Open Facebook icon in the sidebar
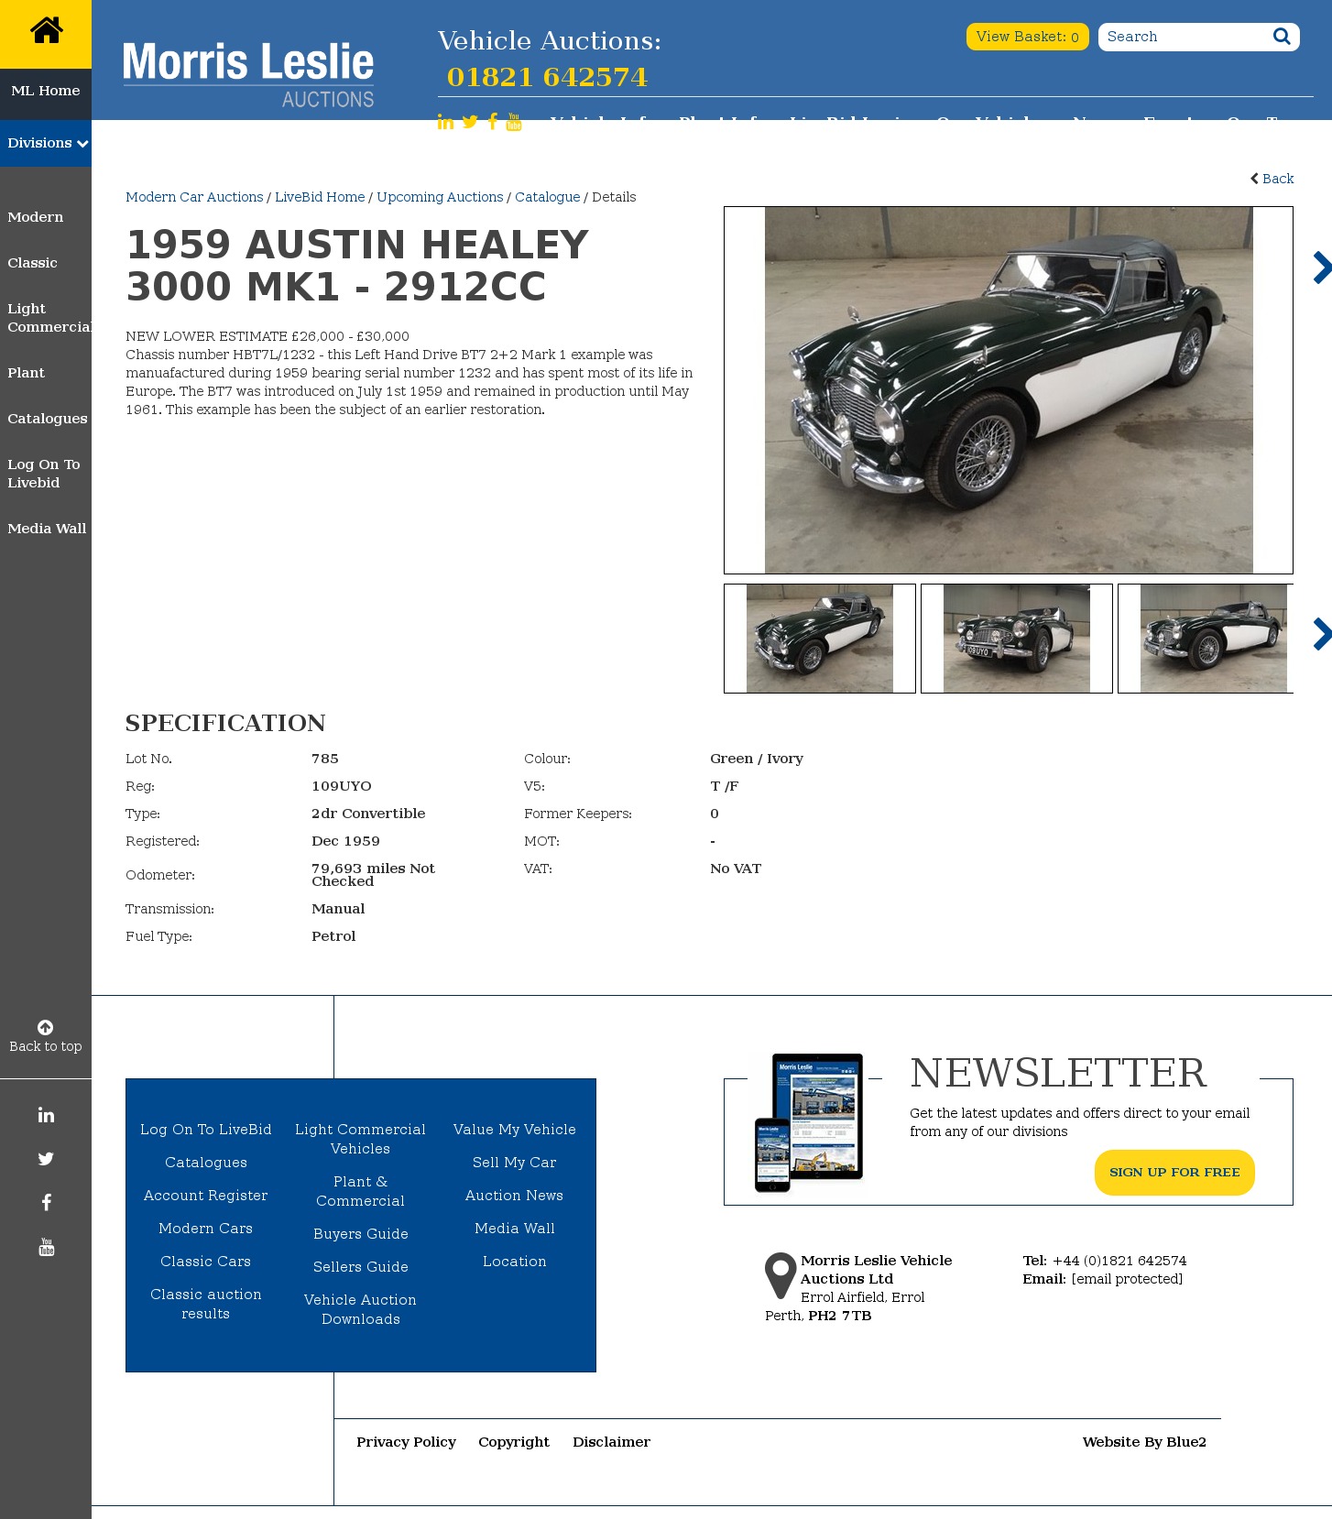Screen dimensions: 1332x1519 (x=46, y=1203)
